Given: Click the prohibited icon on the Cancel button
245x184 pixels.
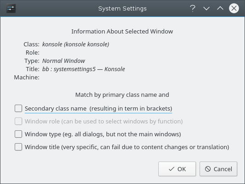Looking at the screenshot, I should pyautogui.click(x=208, y=169).
